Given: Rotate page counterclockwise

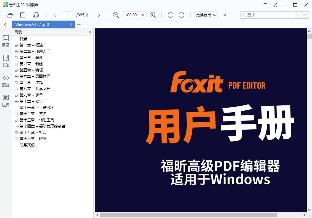Looking at the screenshot, I should tap(170, 15).
